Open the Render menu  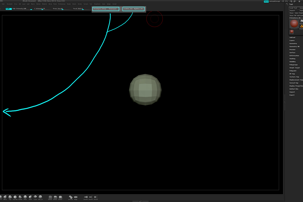tap(69, 4)
